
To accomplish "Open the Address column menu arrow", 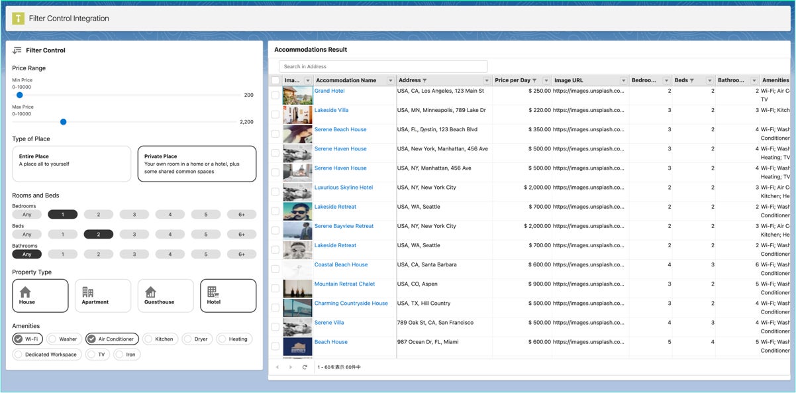I will pos(487,81).
